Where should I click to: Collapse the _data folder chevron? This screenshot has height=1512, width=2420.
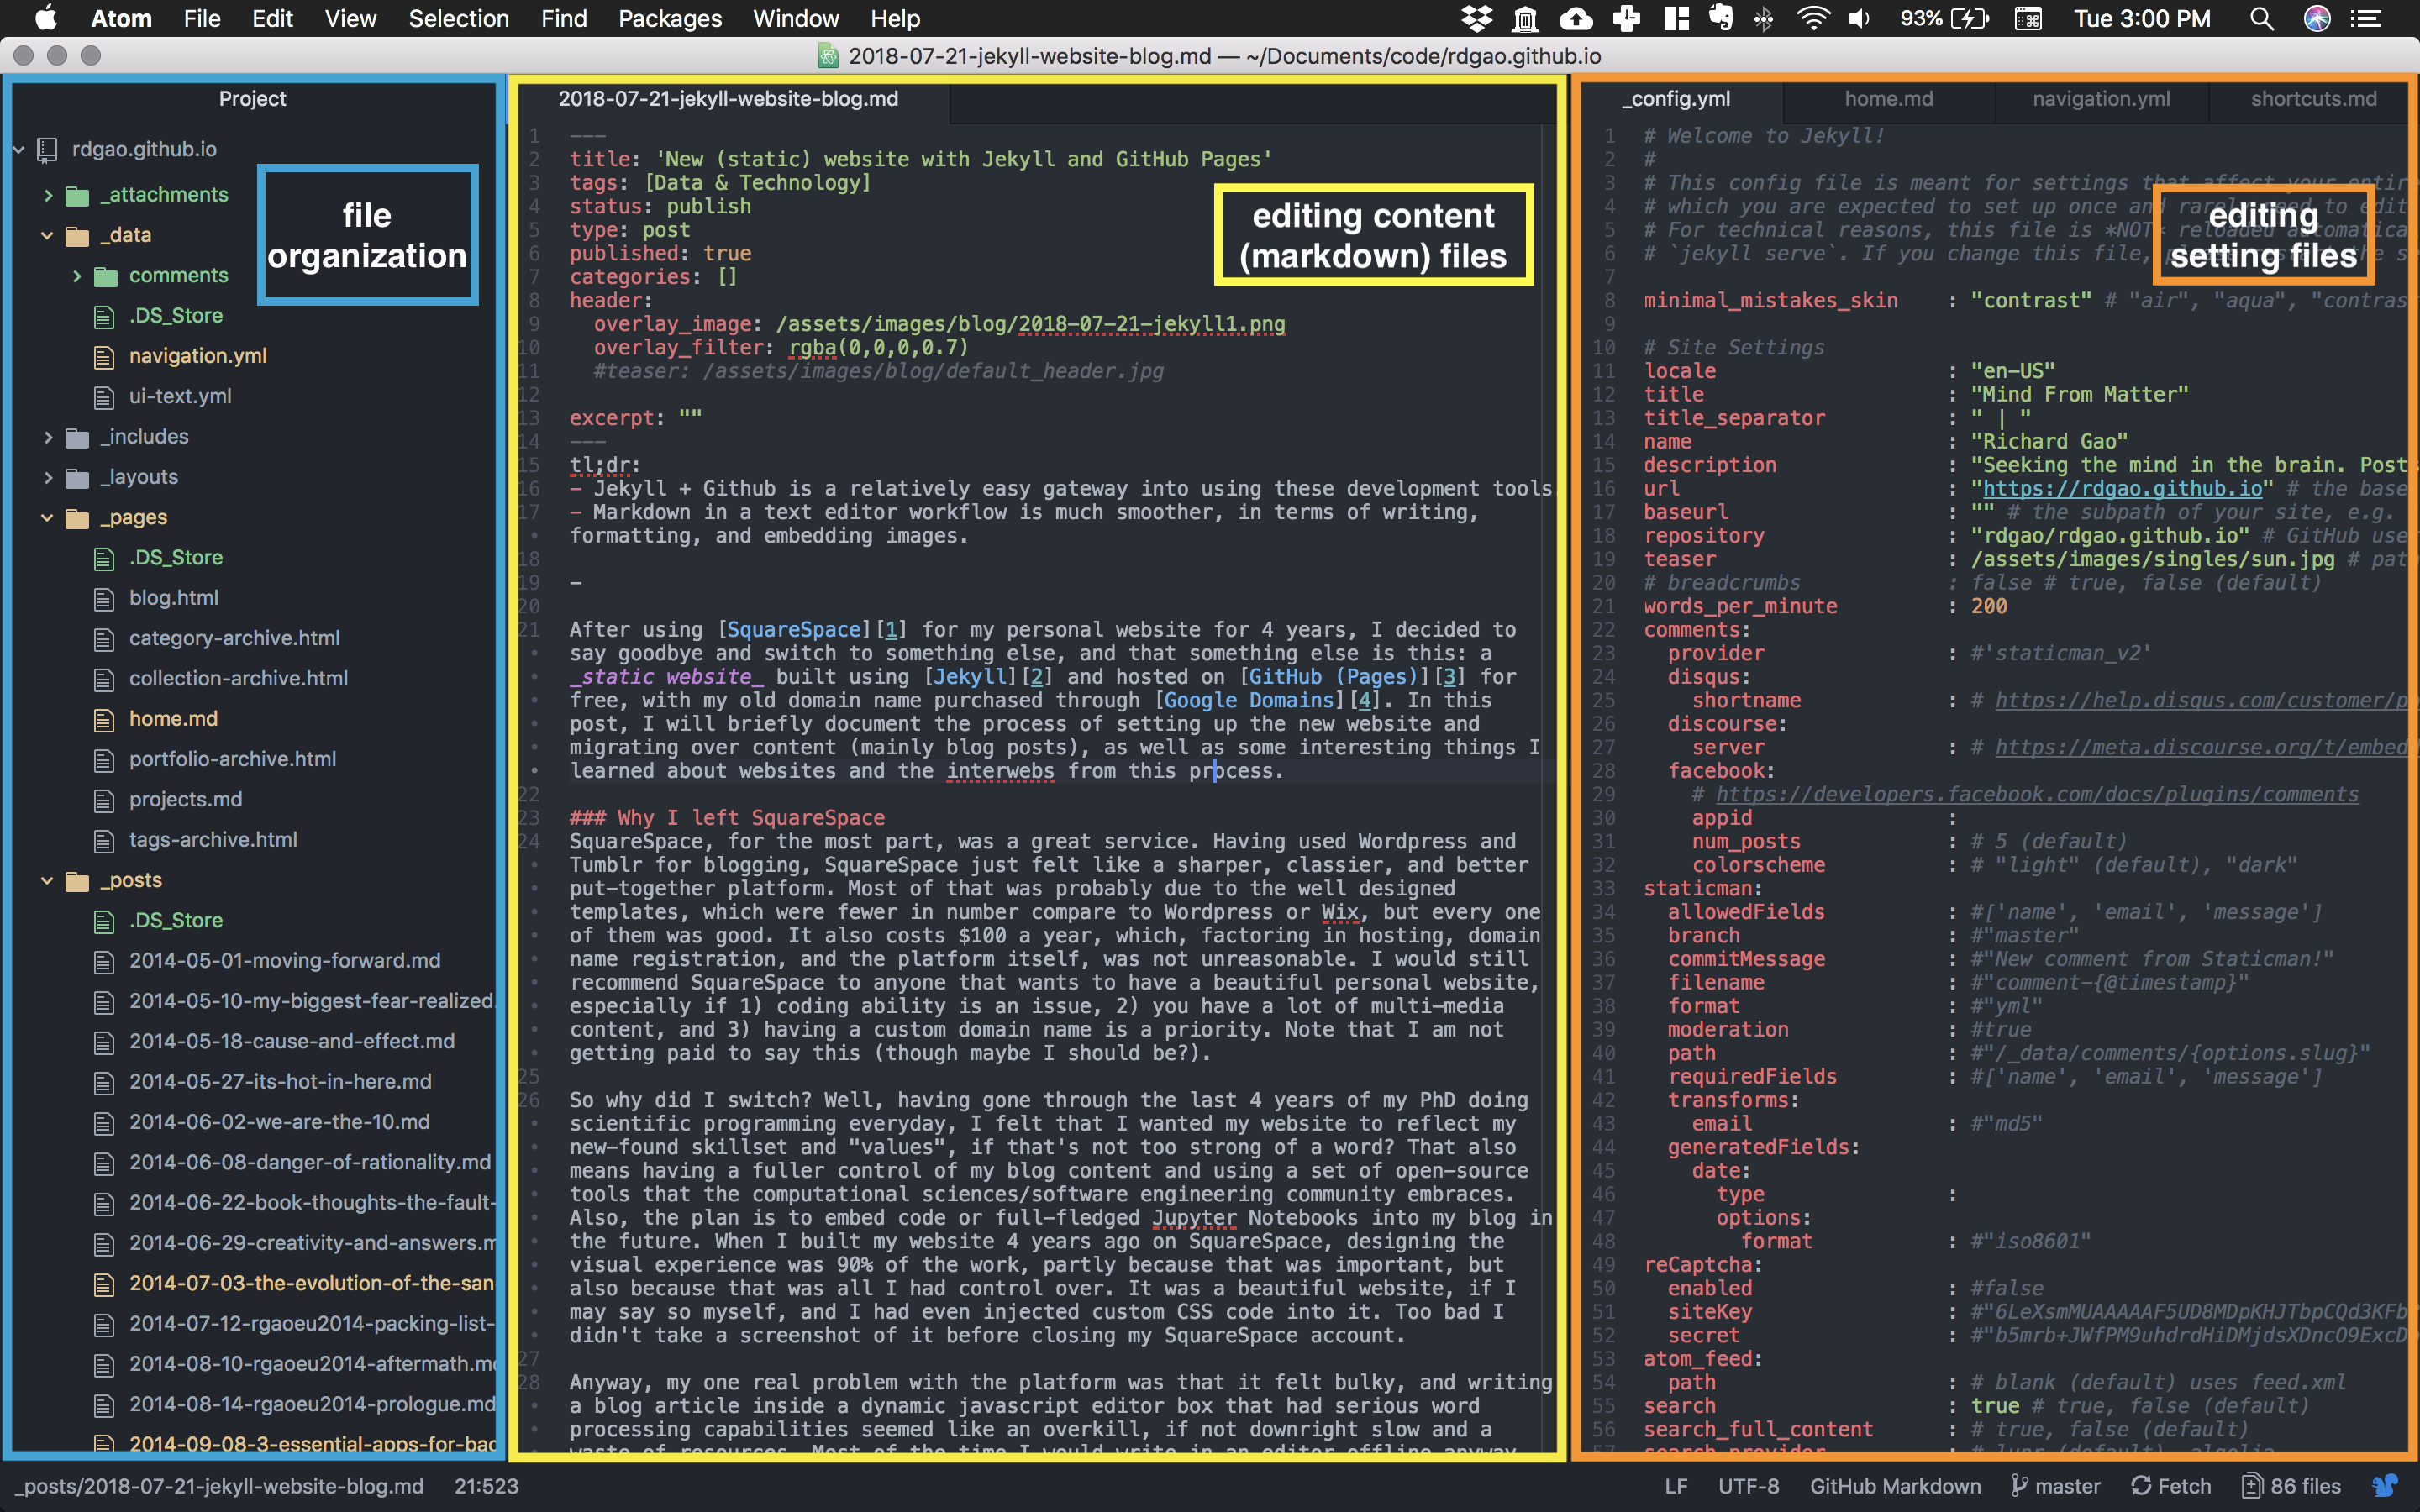pos(47,235)
